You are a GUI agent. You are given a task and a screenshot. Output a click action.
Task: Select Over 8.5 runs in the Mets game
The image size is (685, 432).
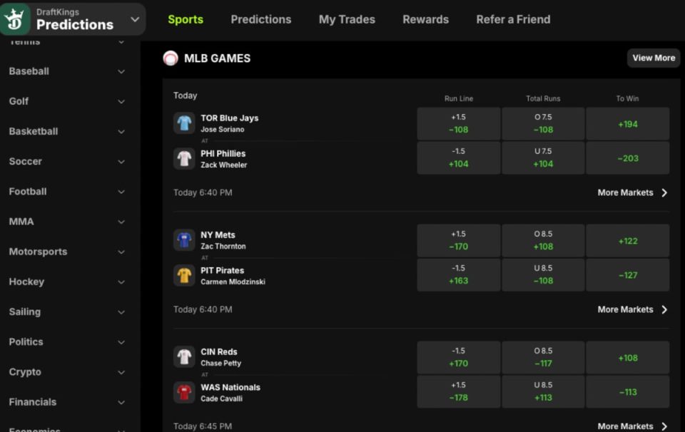(543, 240)
